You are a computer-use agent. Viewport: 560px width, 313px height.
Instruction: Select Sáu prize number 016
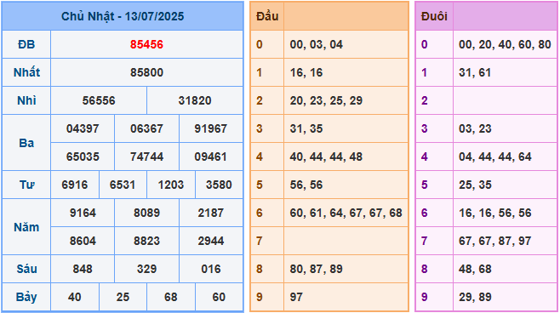tap(211, 269)
